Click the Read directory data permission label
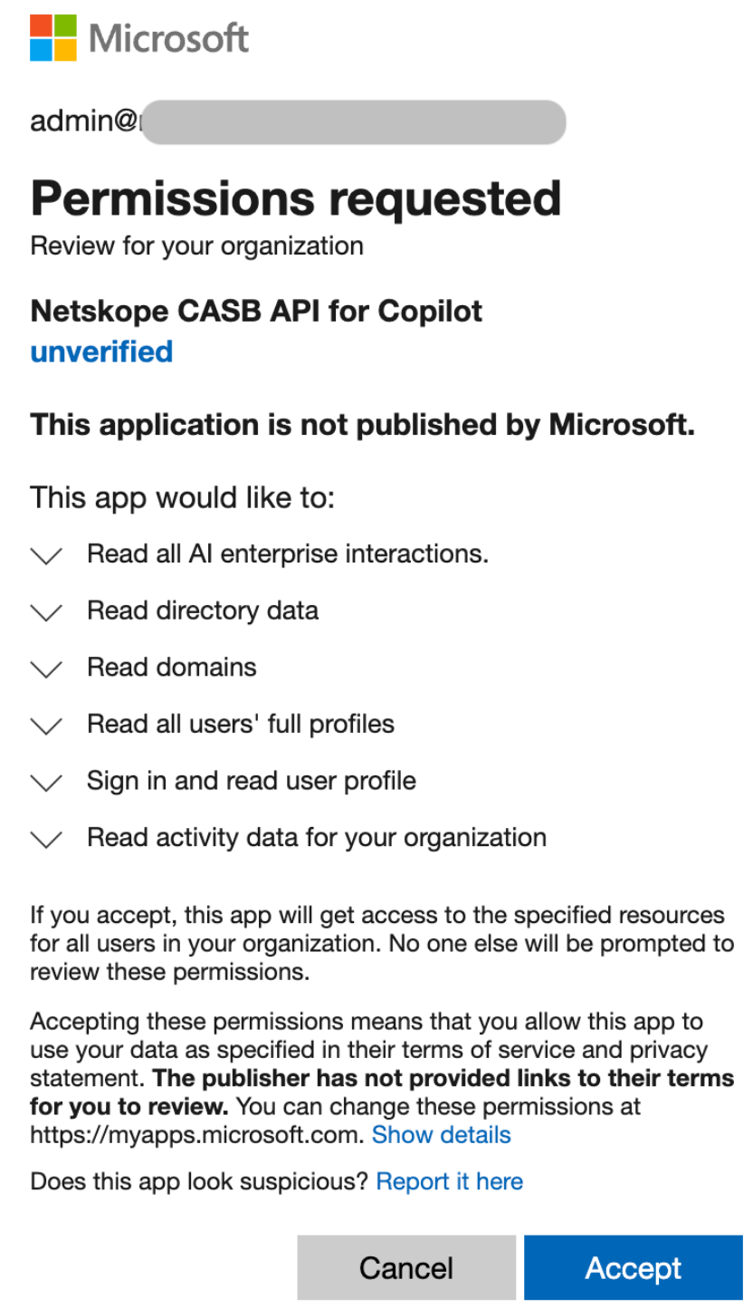The height and width of the screenshot is (1308, 753). tap(203, 611)
